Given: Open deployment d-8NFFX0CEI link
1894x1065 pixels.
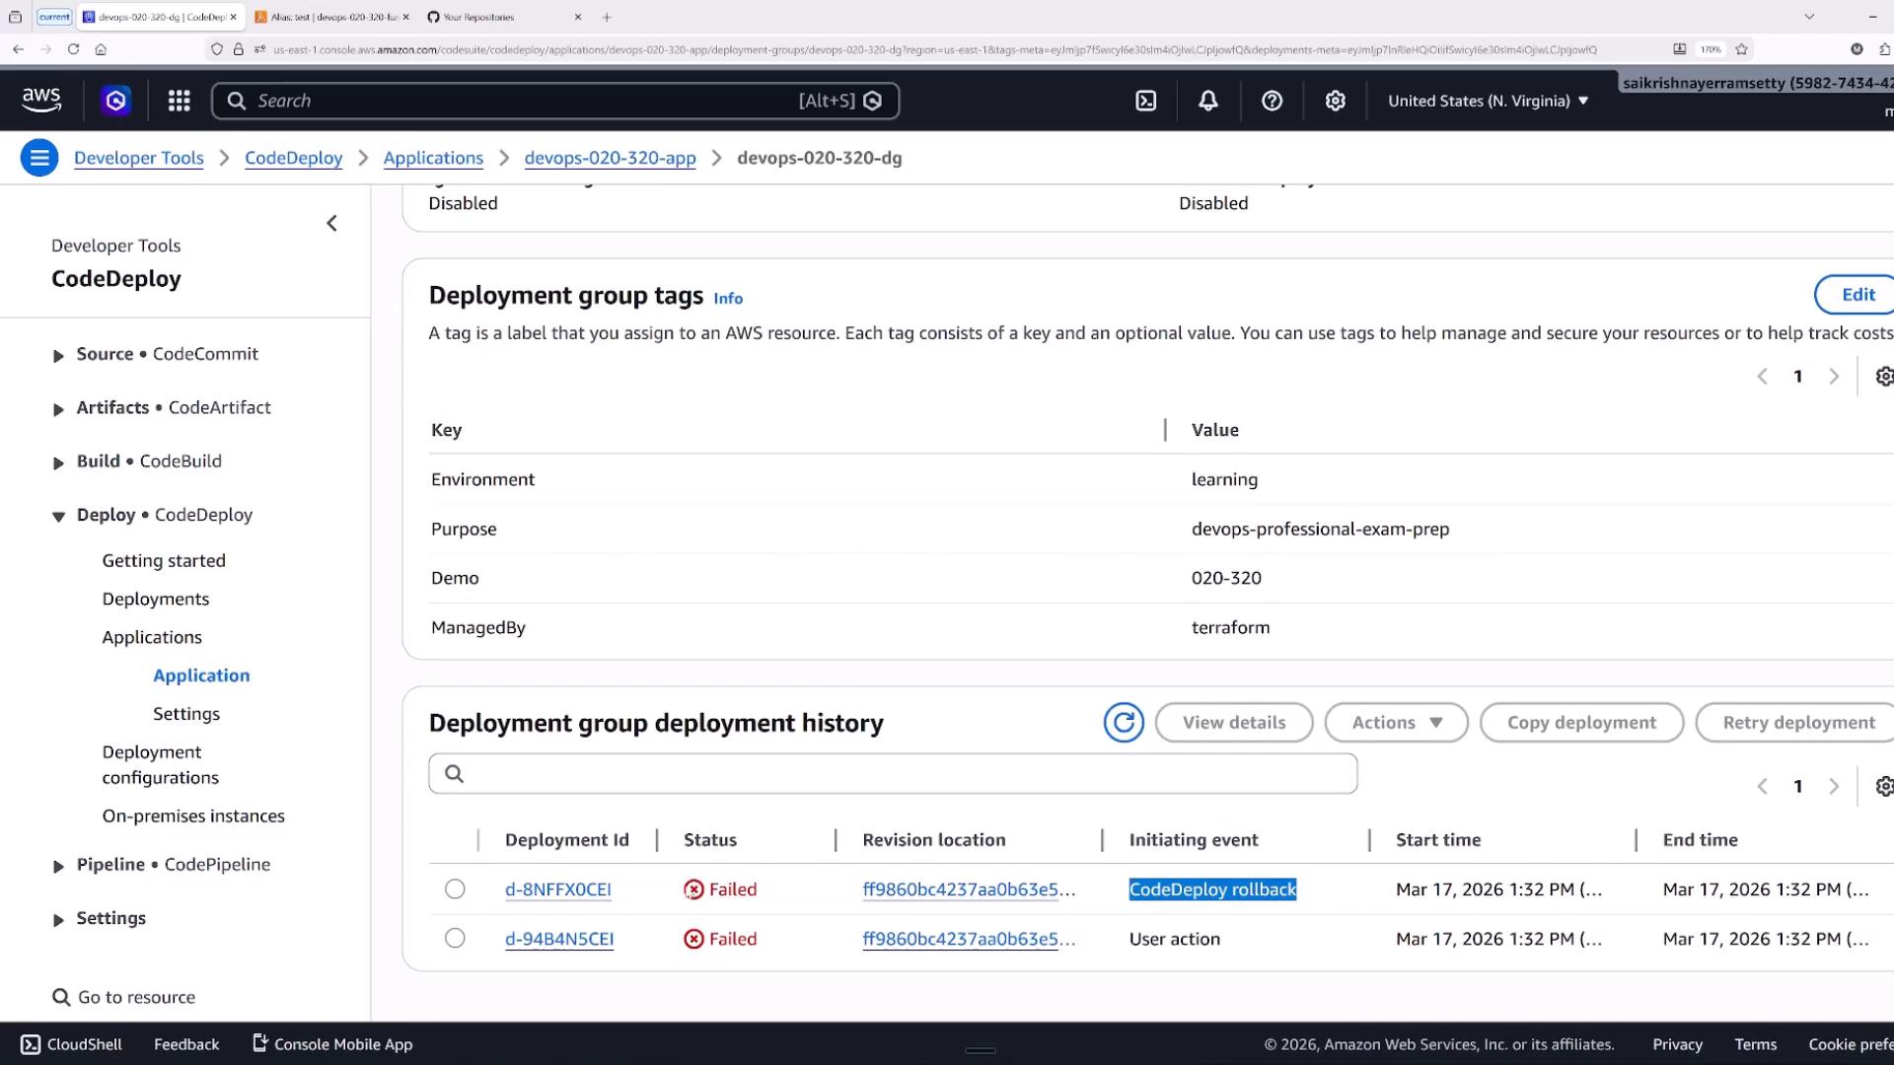Looking at the screenshot, I should pos(558,889).
